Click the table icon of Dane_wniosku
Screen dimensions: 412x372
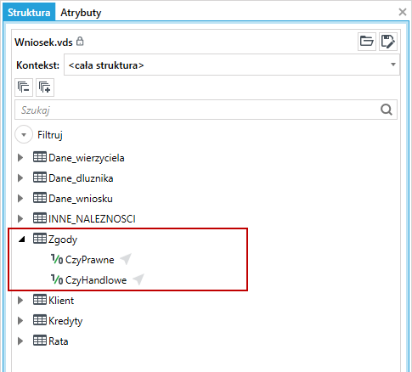(40, 198)
